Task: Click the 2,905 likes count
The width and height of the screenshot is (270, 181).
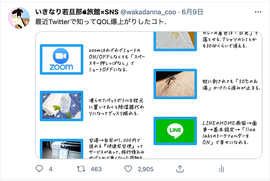Action: click(x=145, y=169)
